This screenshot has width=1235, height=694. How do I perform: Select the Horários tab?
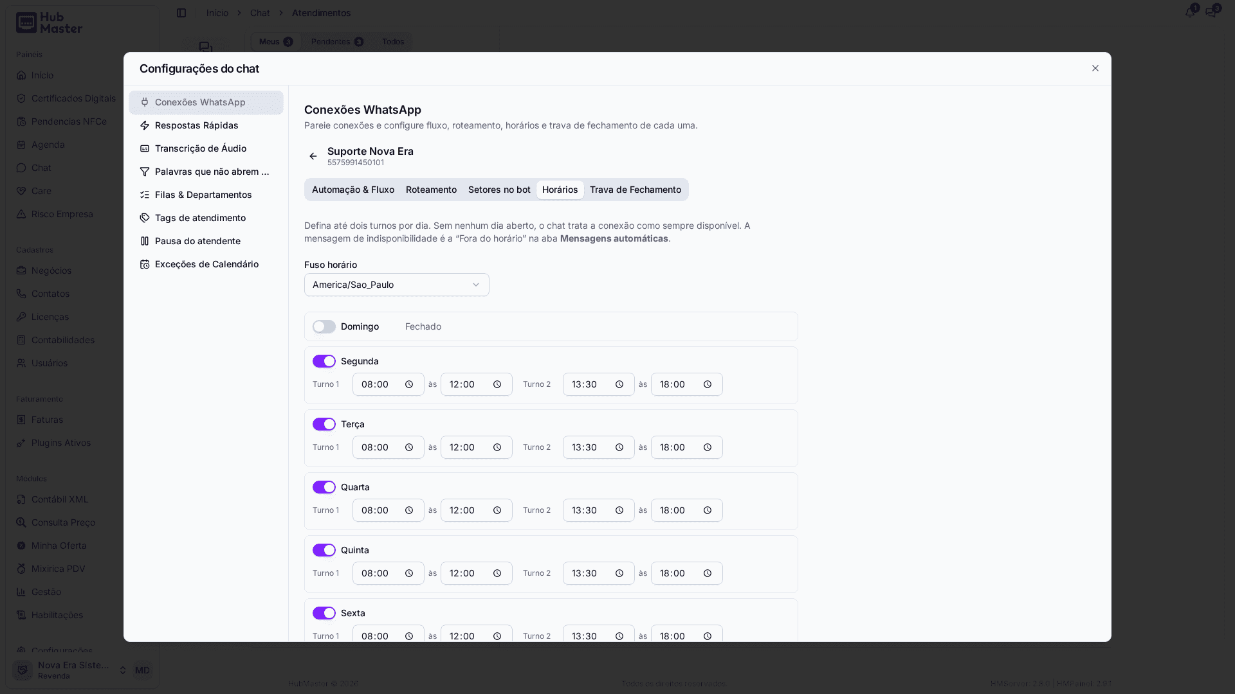pyautogui.click(x=560, y=190)
